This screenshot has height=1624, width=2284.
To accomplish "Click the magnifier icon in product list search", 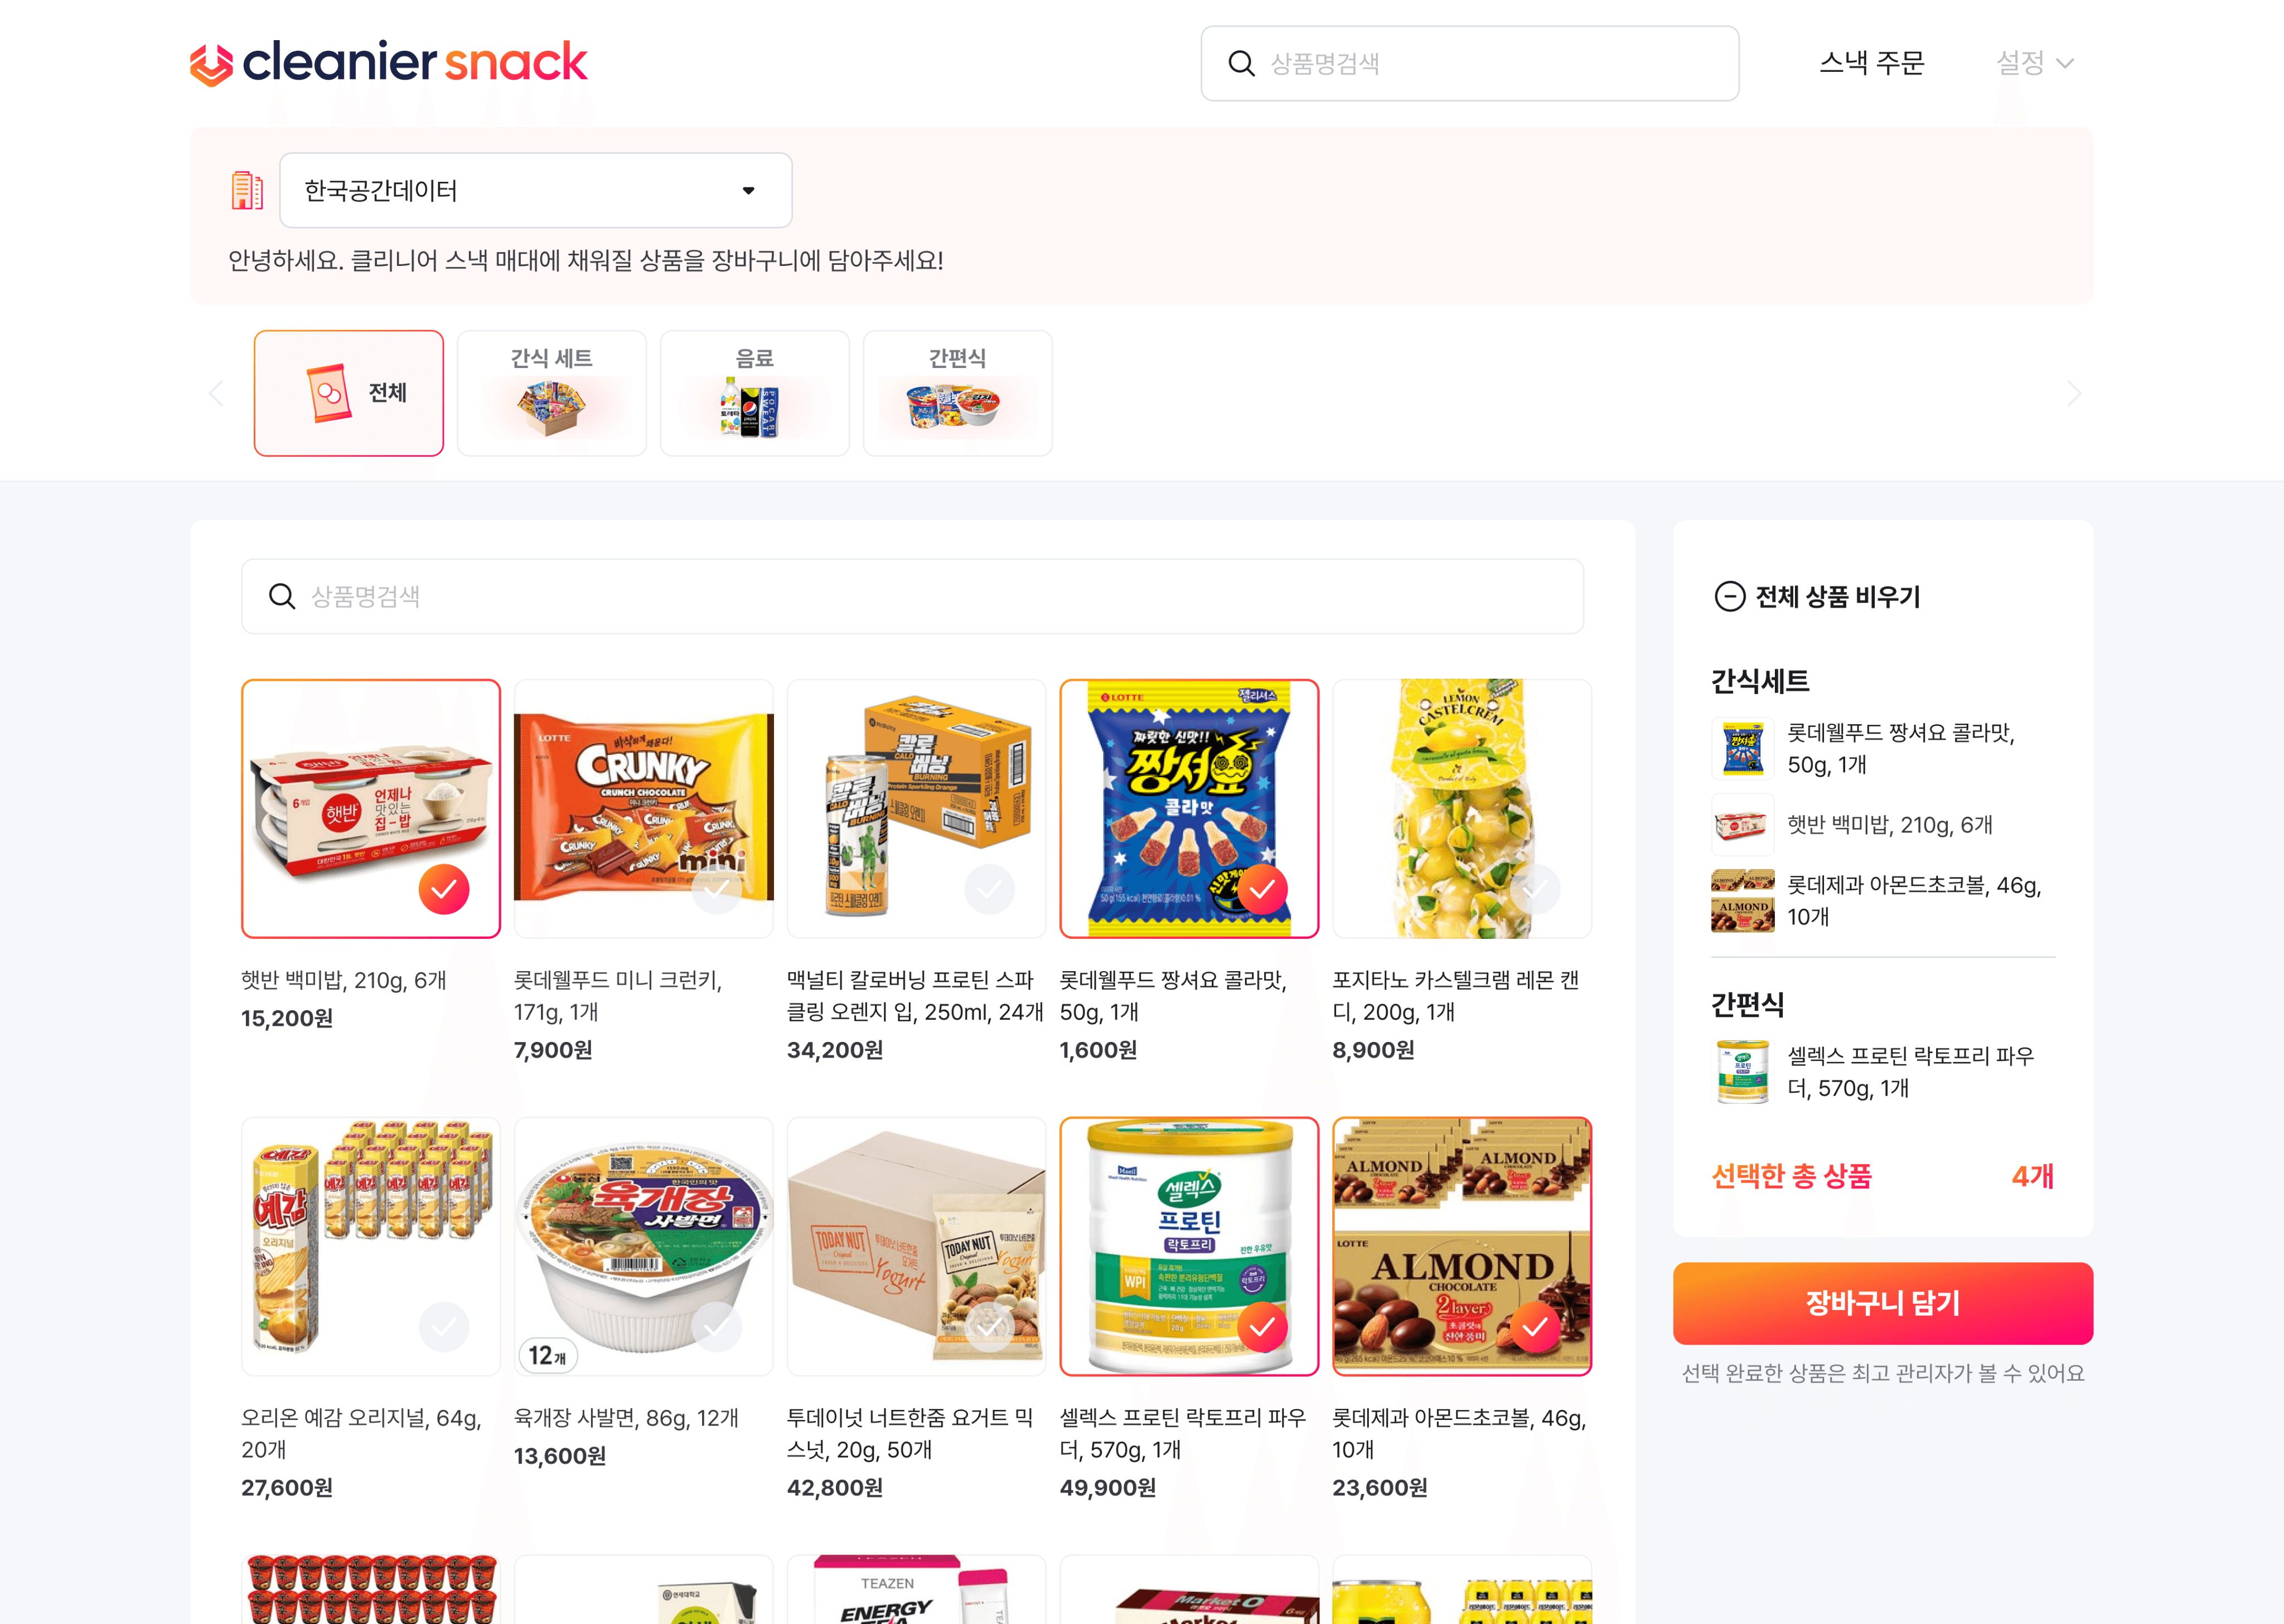I will tap(282, 597).
